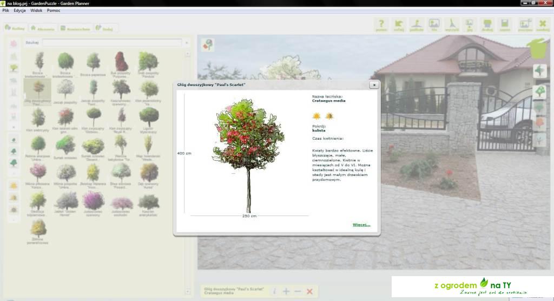Click the minus icon in bottom bar
Viewport: 554px width, 301px height.
pyautogui.click(x=298, y=292)
